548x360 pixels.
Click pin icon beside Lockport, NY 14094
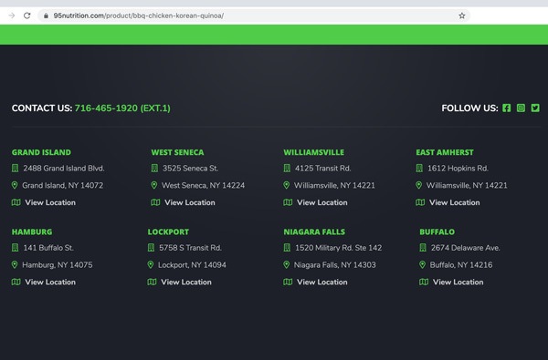click(x=151, y=265)
